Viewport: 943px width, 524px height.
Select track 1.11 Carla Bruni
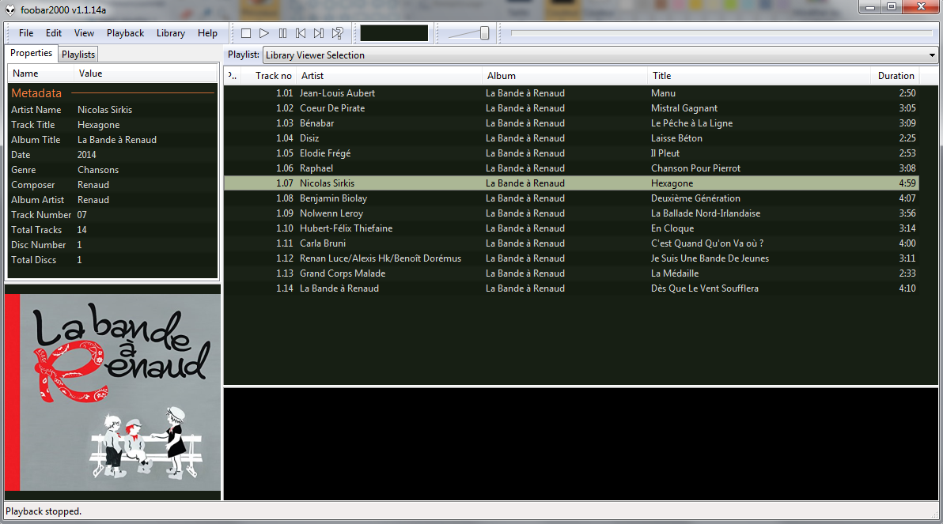(x=571, y=243)
